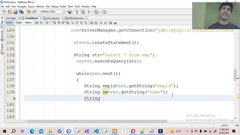
Task: Click the Last Edit editor toolbar icon
Action: pyautogui.click(x=37, y=23)
